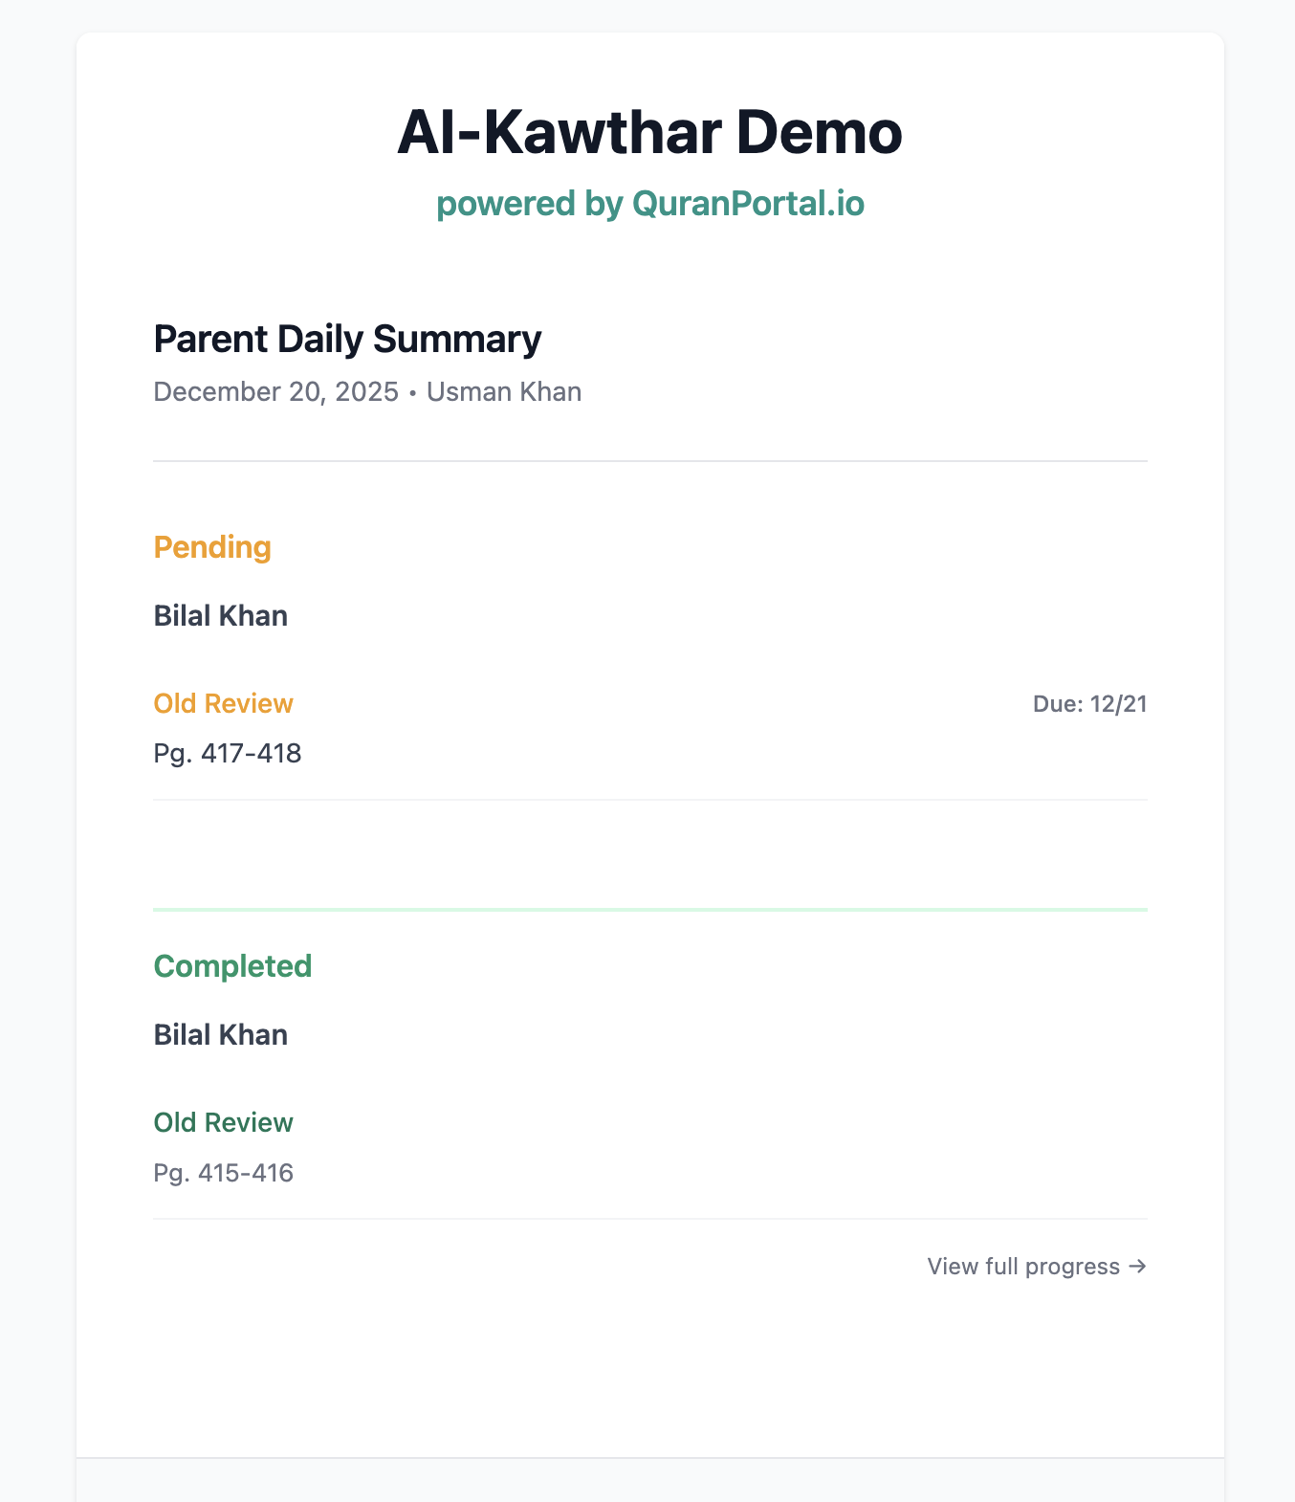This screenshot has width=1295, height=1502.
Task: Click the View full progress link
Action: click(x=1023, y=1267)
